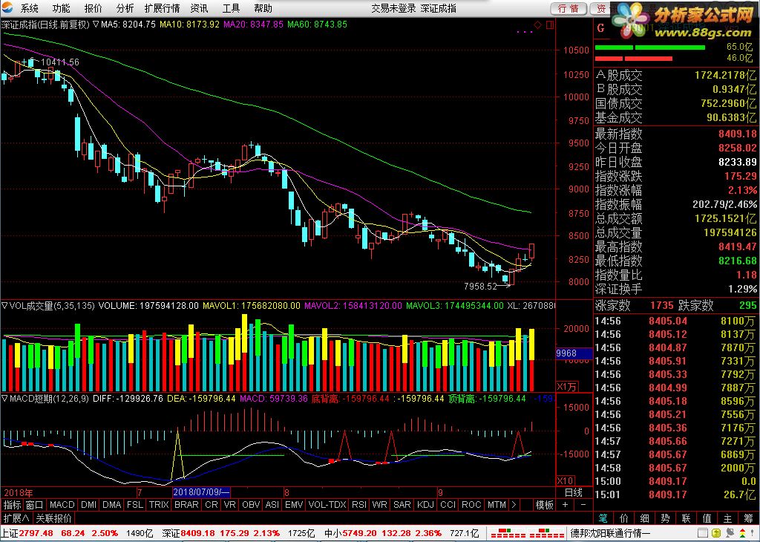Switch to the DMA indicator tab
The height and width of the screenshot is (542, 760).
tap(111, 505)
